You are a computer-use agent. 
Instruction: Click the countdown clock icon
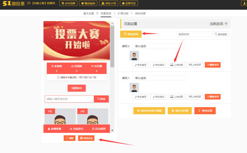(58, 77)
